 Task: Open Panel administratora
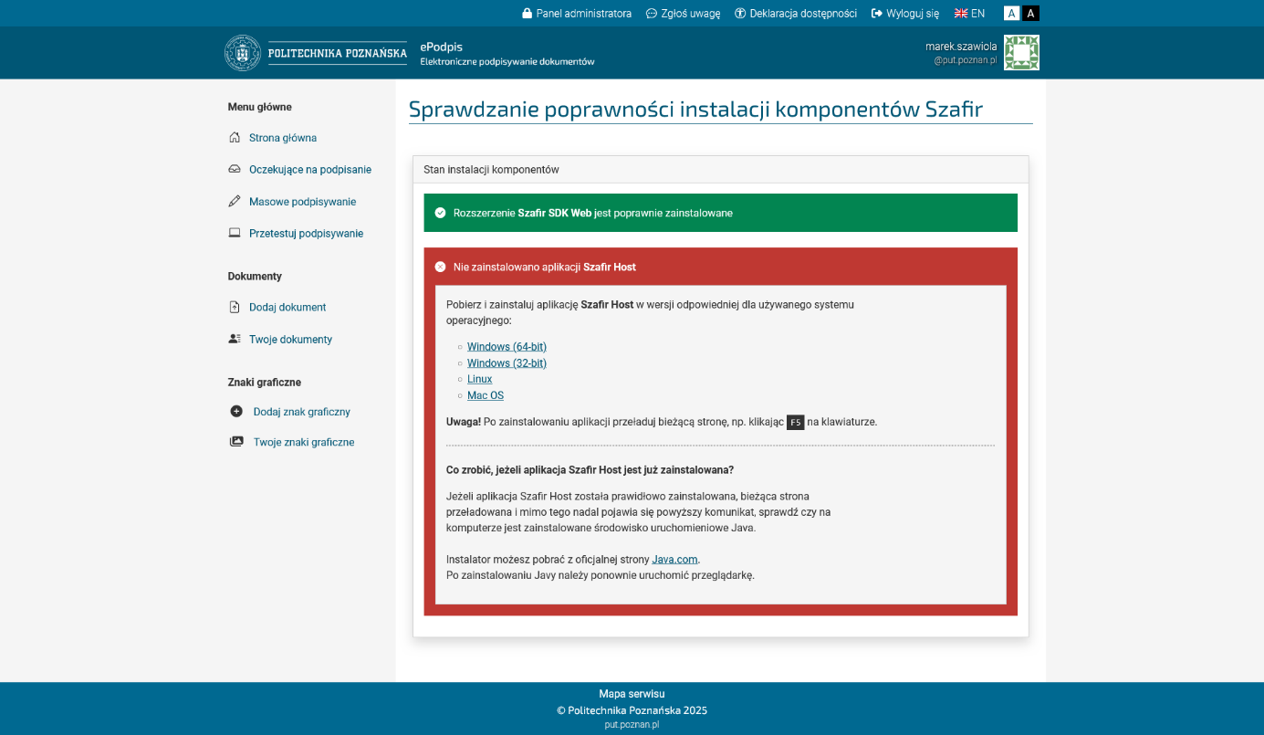point(577,14)
